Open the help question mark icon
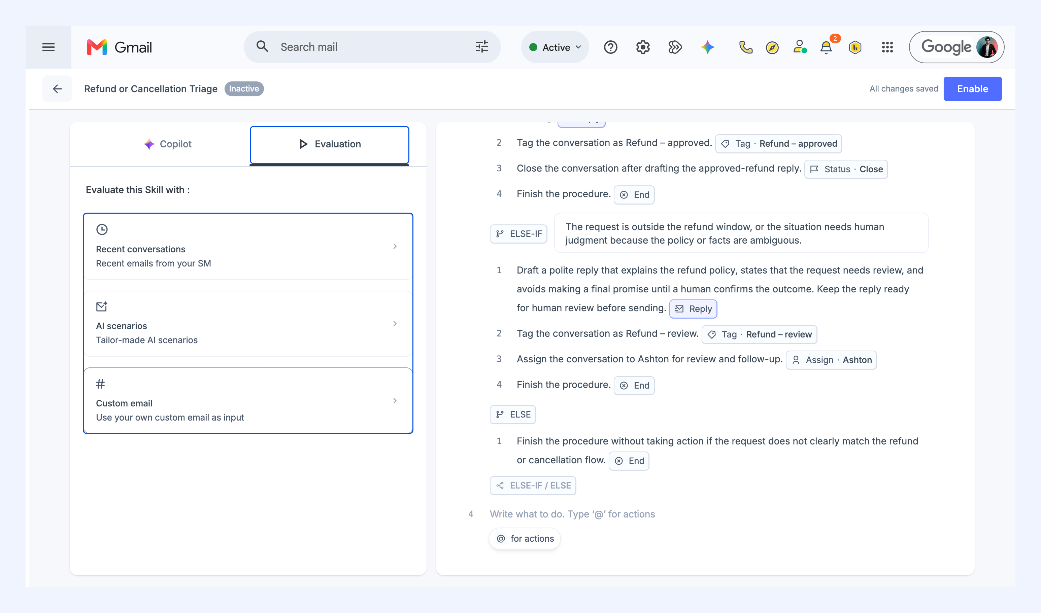The width and height of the screenshot is (1041, 613). 610,47
